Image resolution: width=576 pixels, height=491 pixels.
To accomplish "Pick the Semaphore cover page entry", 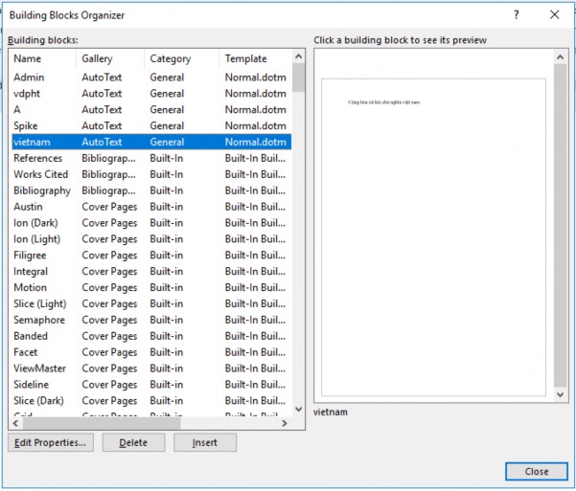I will (x=39, y=320).
